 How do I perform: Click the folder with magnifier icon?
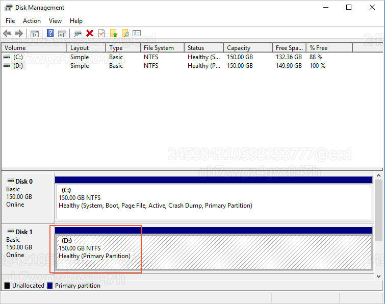[x=125, y=33]
